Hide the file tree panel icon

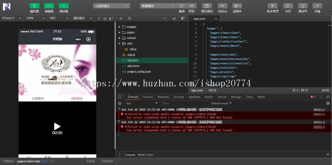(x=183, y=19)
